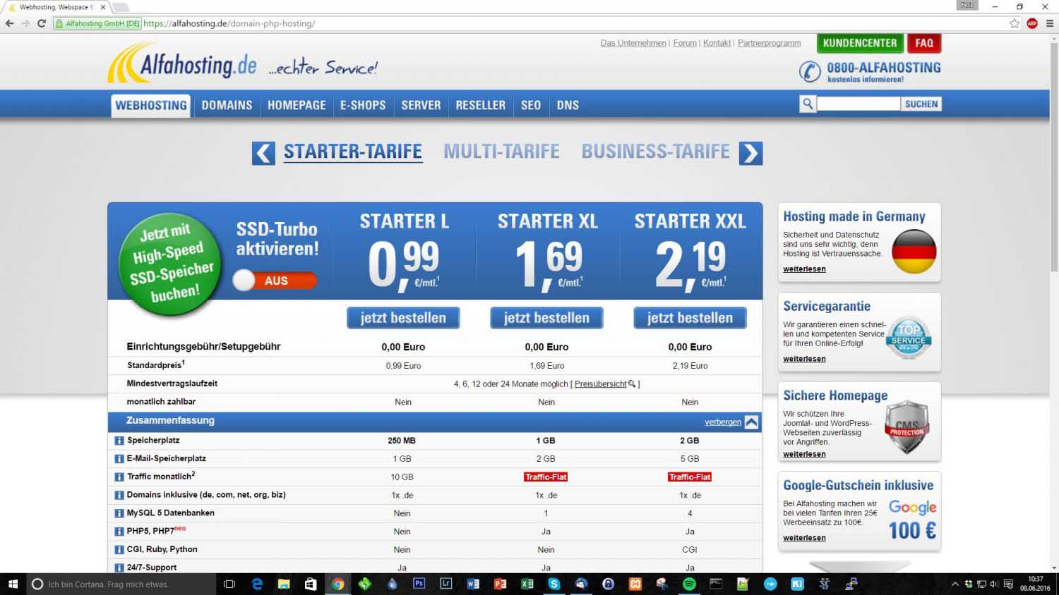The width and height of the screenshot is (1059, 595).
Task: Click the info icon next to E-Mail-Speicherplatz
Action: tap(119, 459)
